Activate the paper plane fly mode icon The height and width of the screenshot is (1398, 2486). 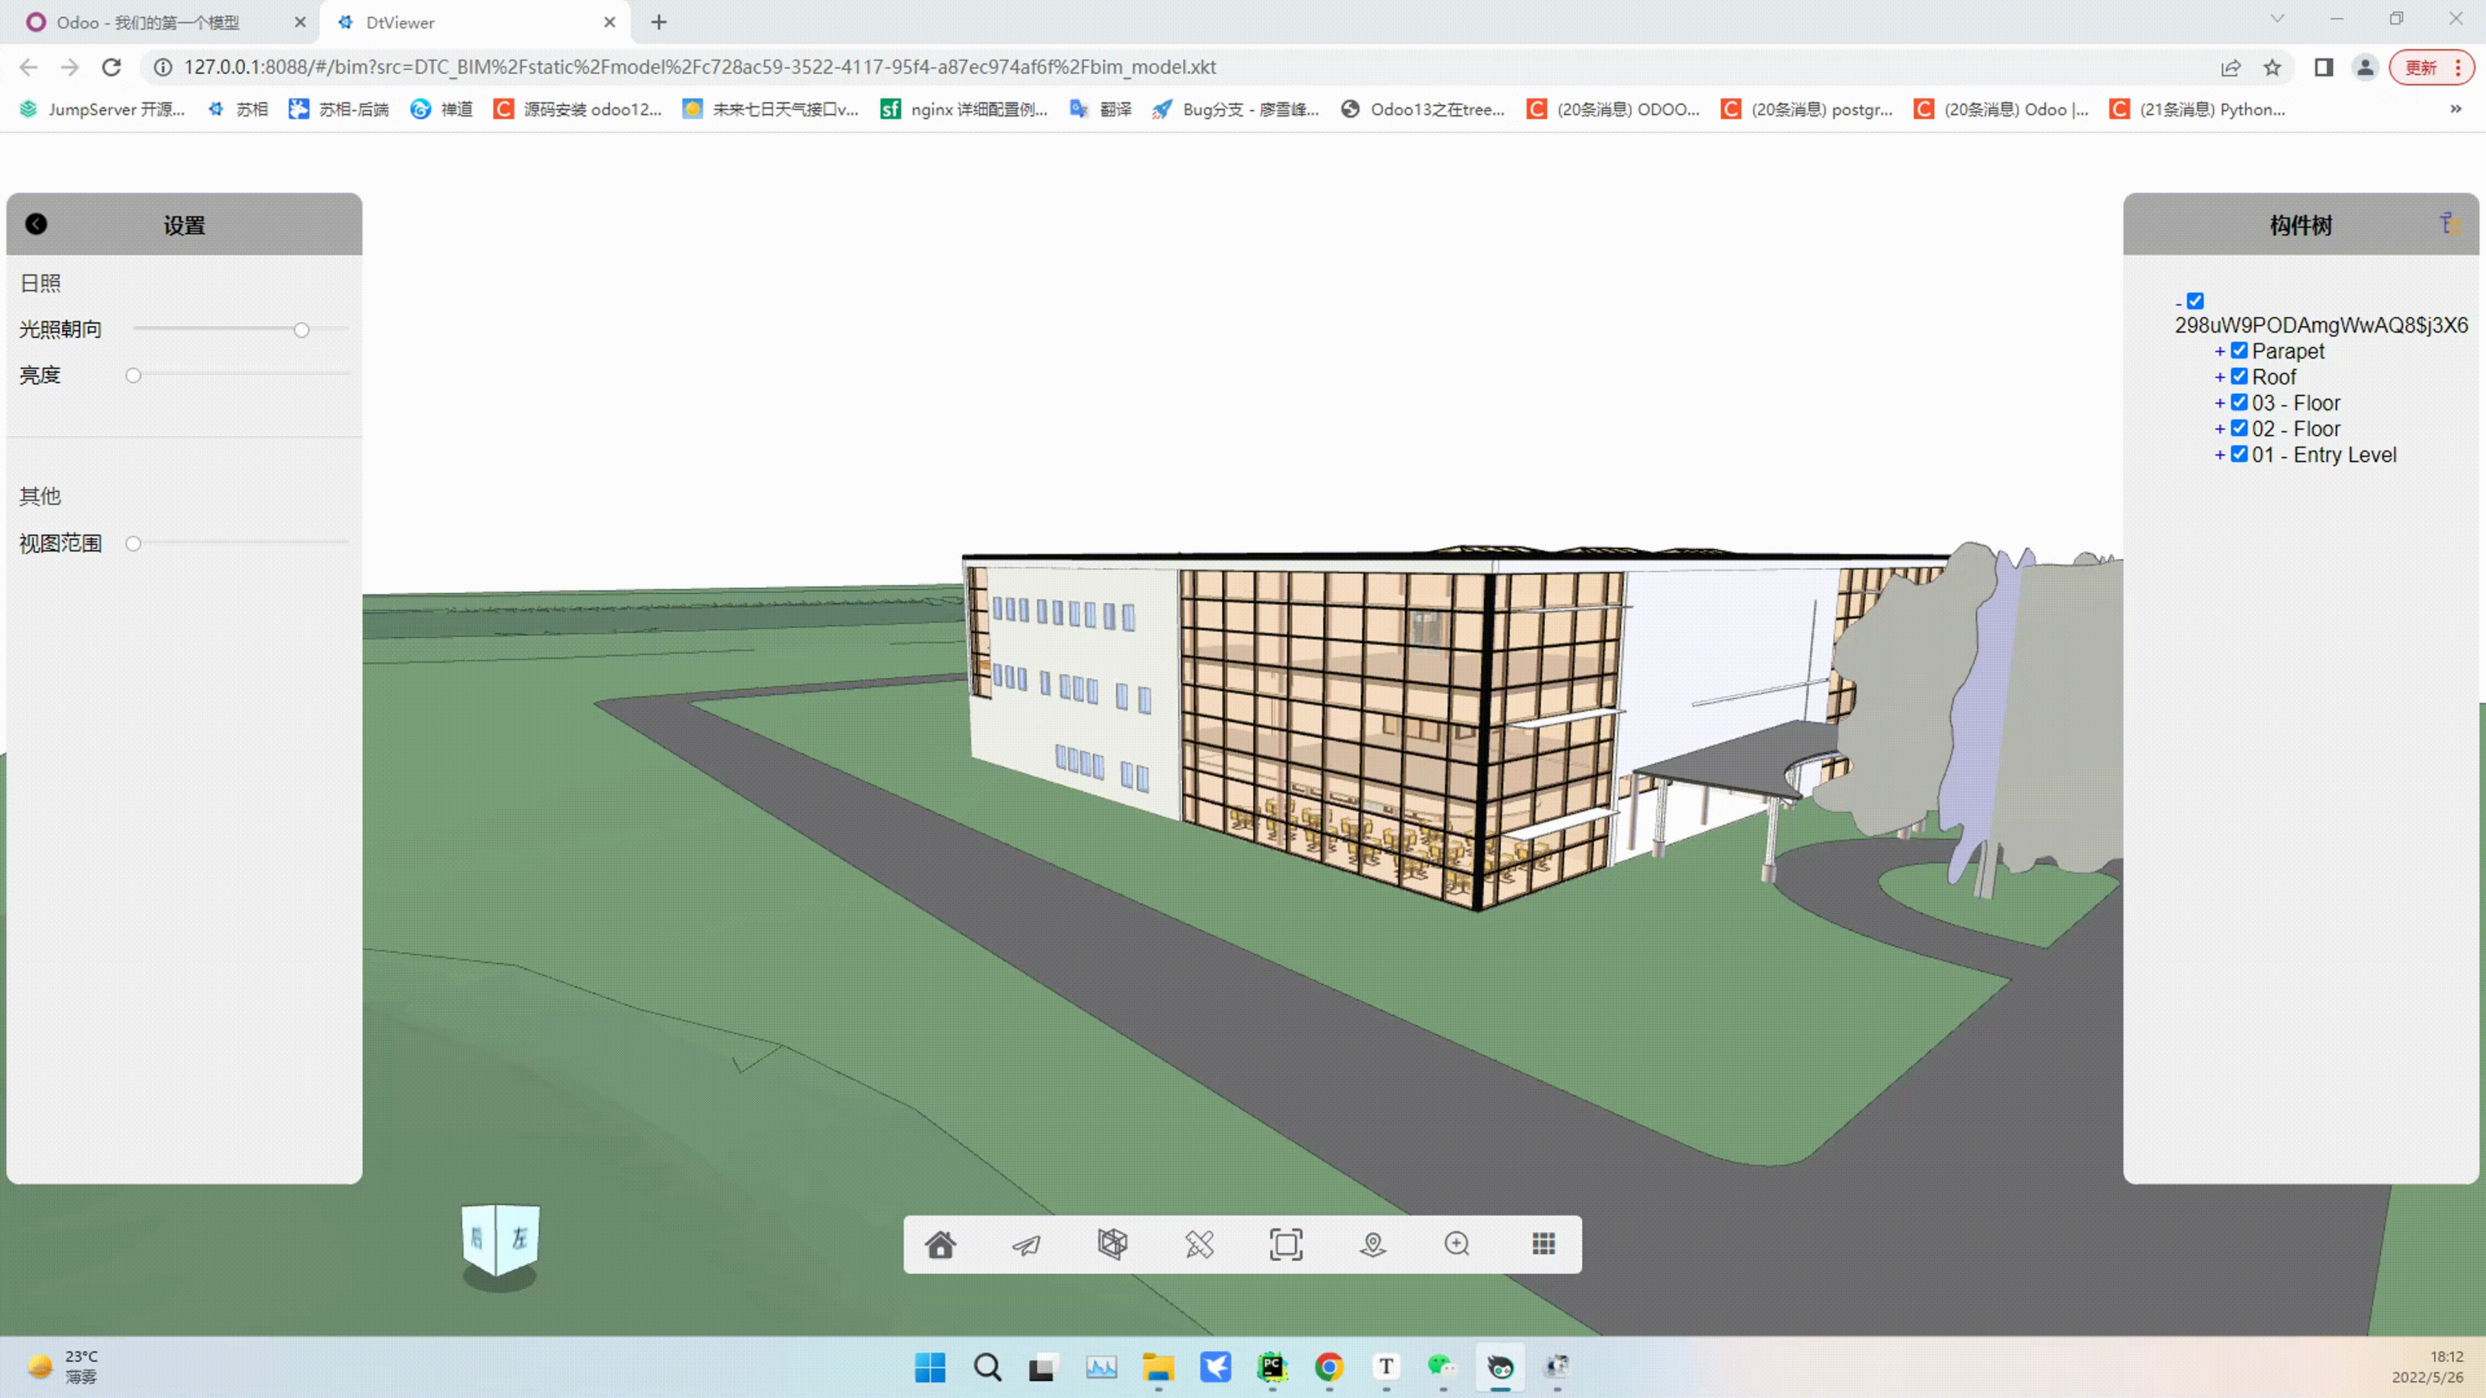tap(1026, 1245)
